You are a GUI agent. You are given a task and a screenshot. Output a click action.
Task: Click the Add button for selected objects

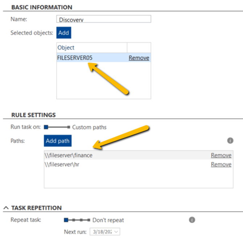click(63, 33)
